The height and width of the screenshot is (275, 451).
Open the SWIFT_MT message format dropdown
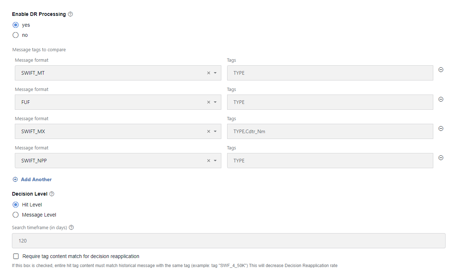click(215, 73)
